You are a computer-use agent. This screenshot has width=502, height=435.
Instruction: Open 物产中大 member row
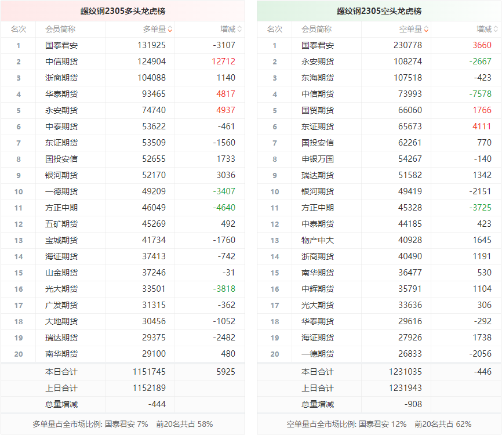[317, 240]
